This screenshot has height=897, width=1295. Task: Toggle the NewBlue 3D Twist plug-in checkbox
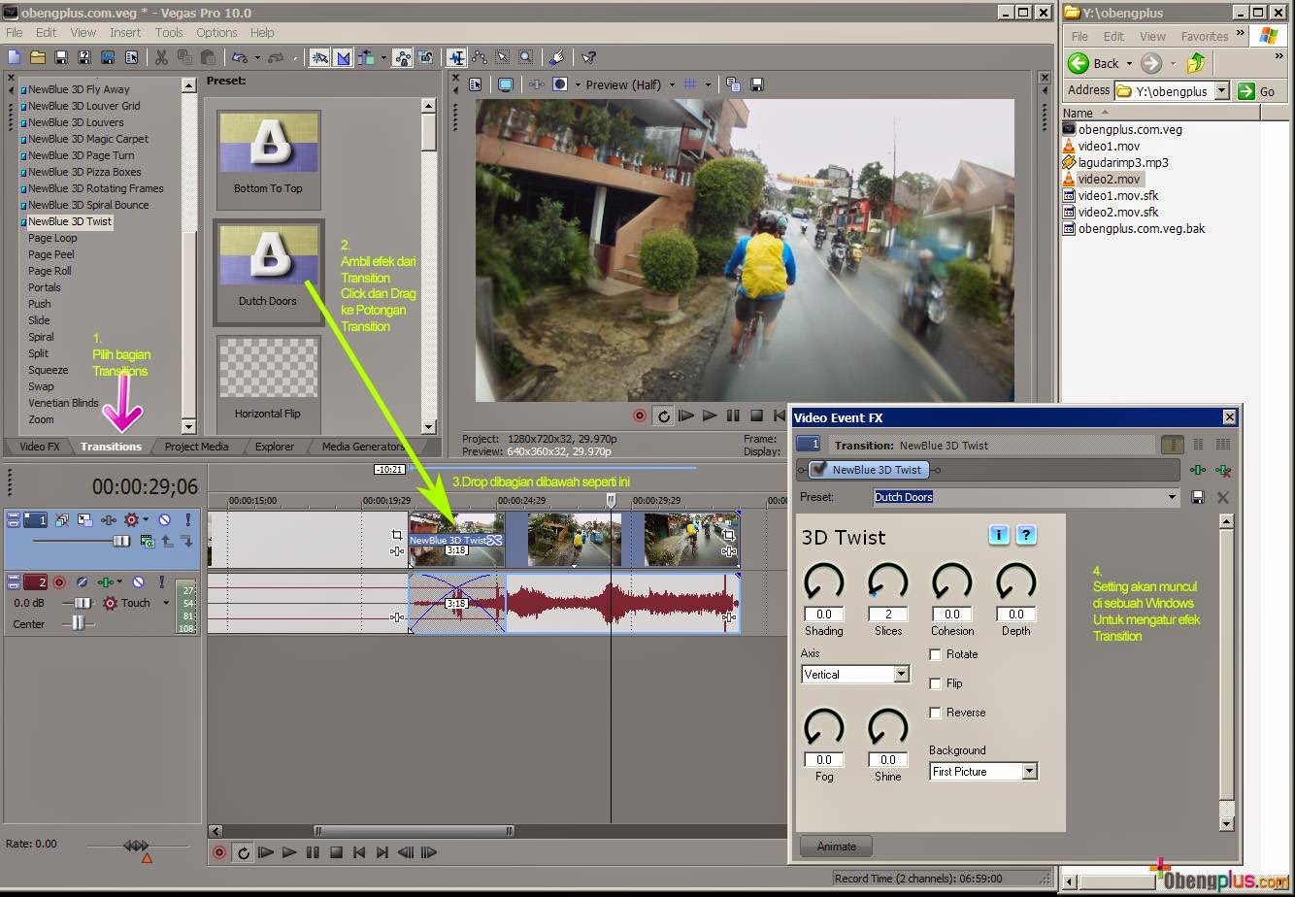[x=818, y=469]
